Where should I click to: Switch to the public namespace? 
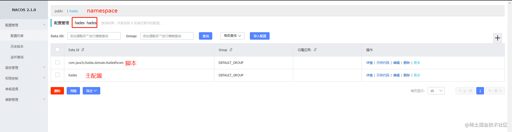pos(59,11)
